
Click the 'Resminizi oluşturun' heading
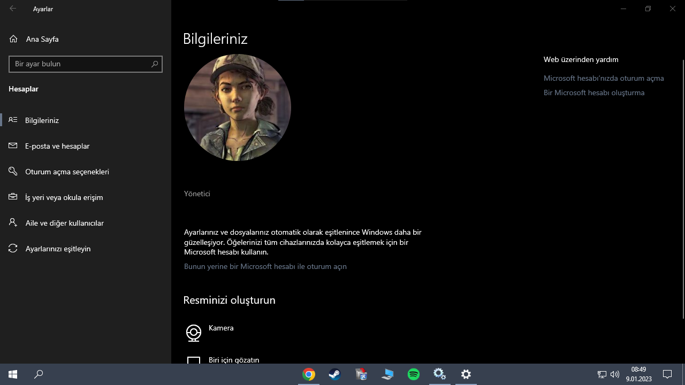pos(230,300)
